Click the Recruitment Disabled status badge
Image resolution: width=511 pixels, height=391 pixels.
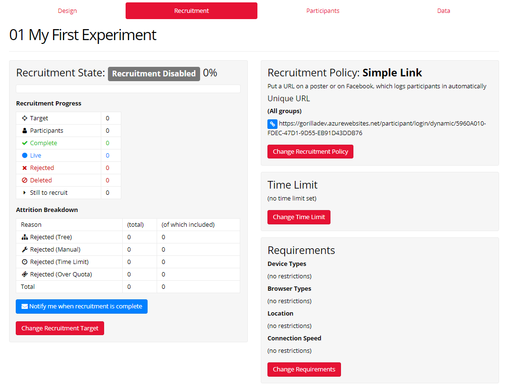(154, 74)
